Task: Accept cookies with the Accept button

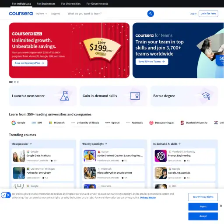Action: coord(203,216)
